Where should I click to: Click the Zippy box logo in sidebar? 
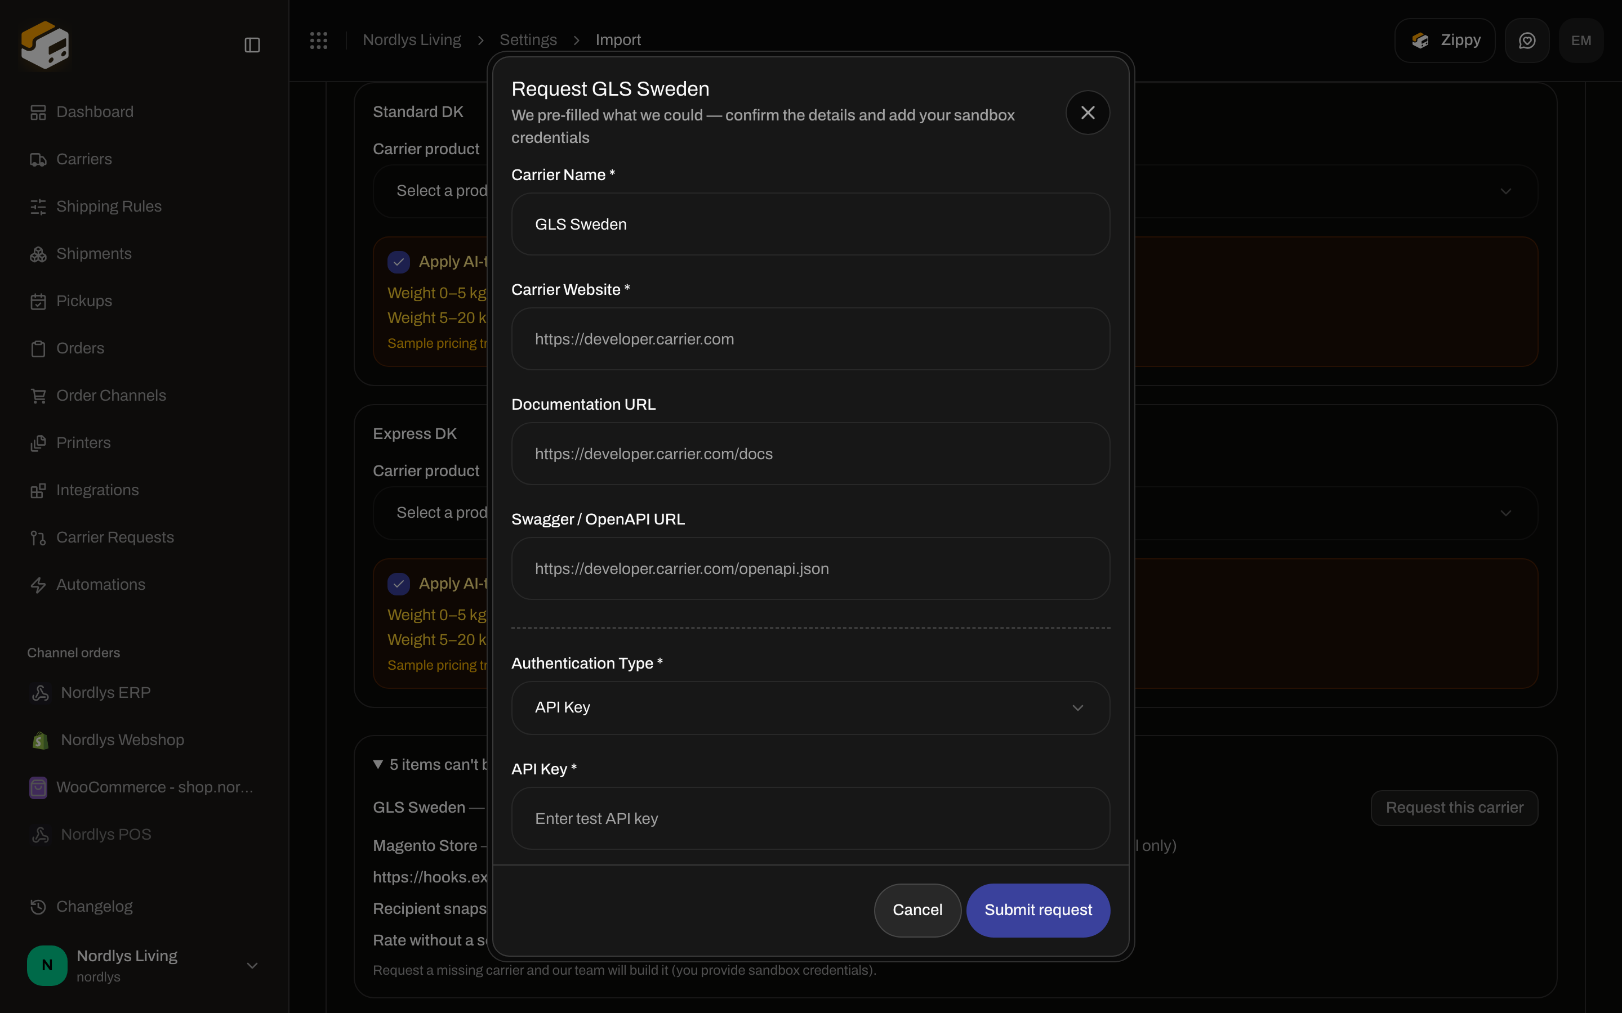click(45, 44)
